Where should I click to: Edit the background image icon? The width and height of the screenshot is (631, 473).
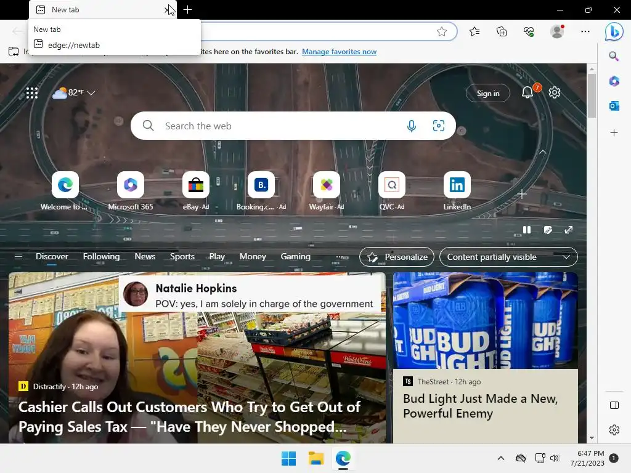[x=548, y=230]
